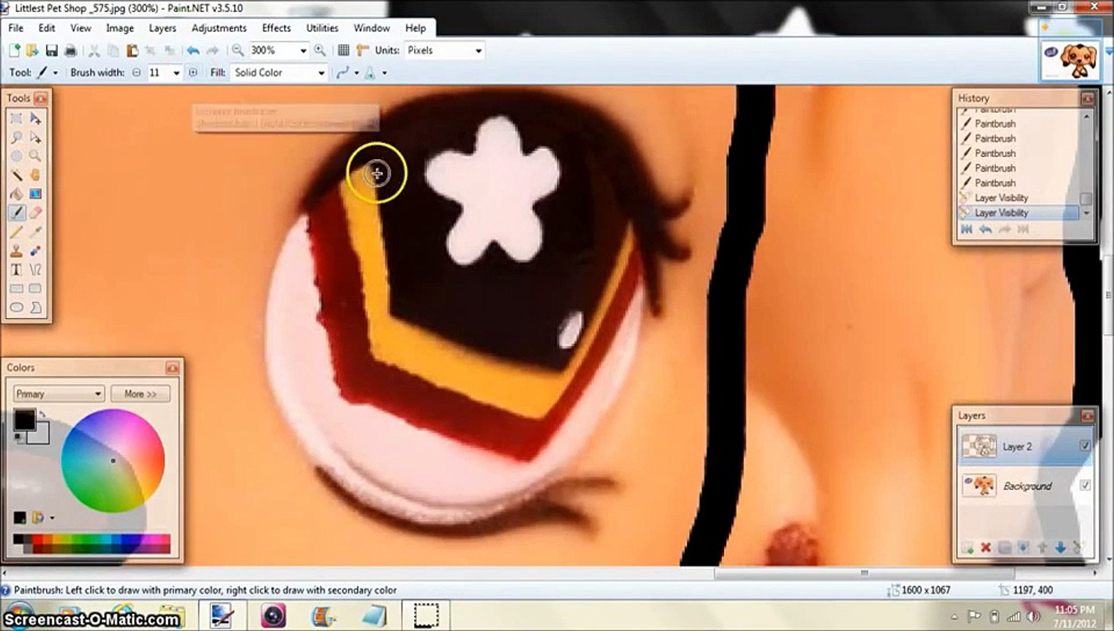Click the Open file toolbar icon

pyautogui.click(x=32, y=51)
